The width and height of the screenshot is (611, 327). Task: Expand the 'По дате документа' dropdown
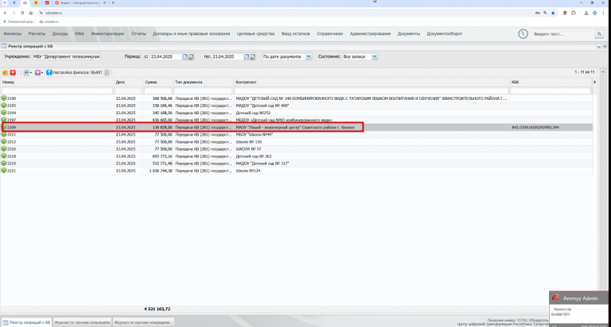tap(309, 57)
